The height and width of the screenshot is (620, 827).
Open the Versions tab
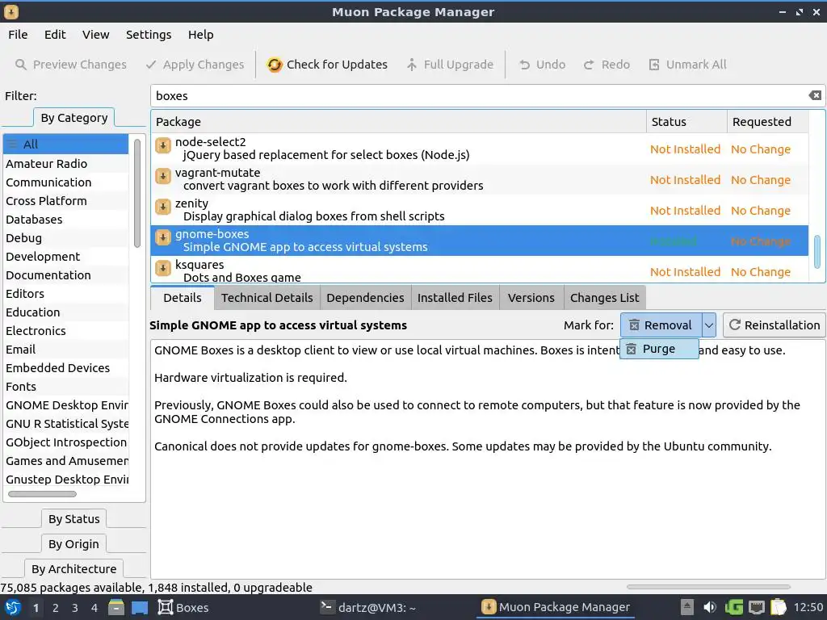531,298
